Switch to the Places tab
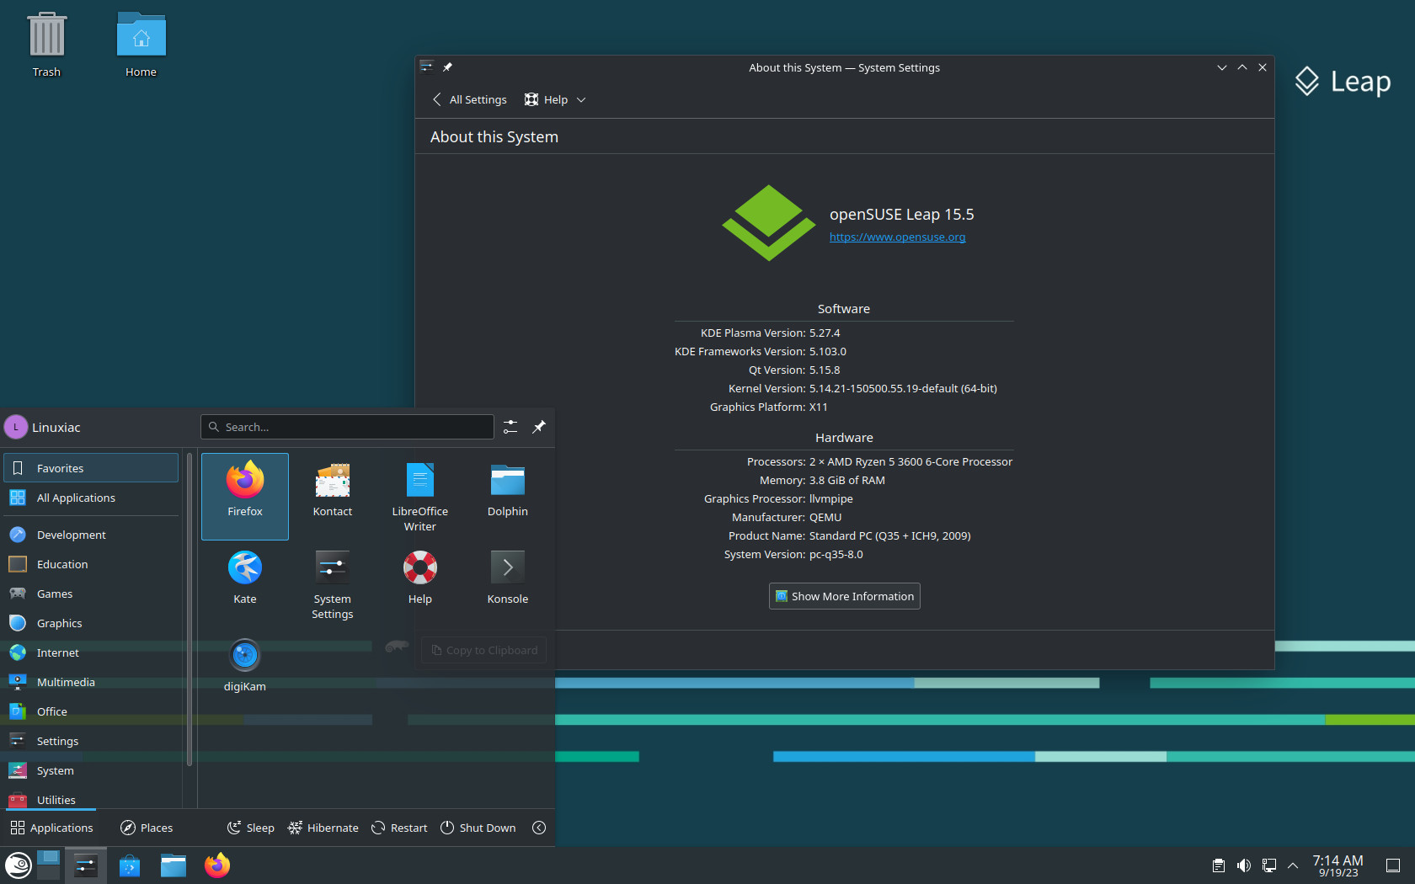The height and width of the screenshot is (884, 1415). point(147,828)
